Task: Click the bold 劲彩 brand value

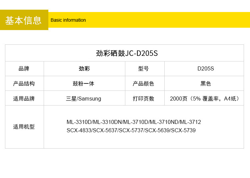Action: [x=84, y=69]
